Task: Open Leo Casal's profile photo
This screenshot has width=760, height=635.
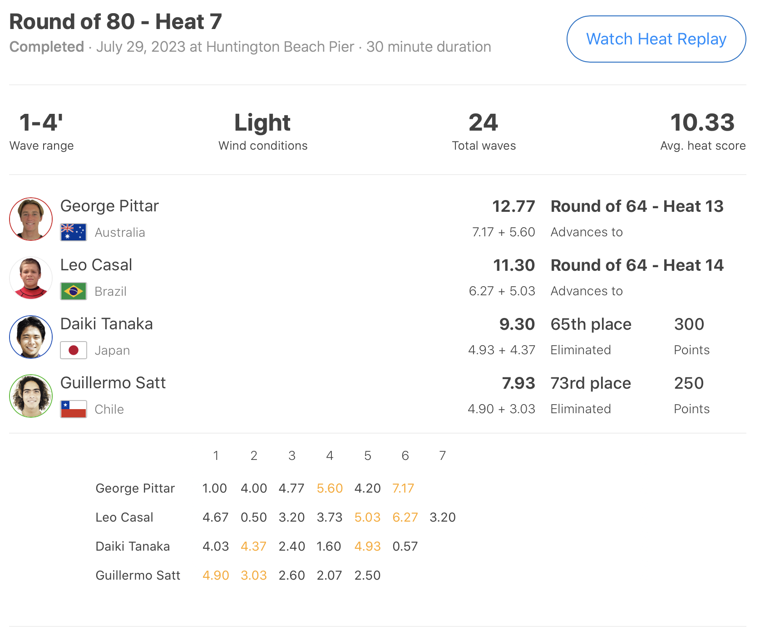Action: [31, 278]
